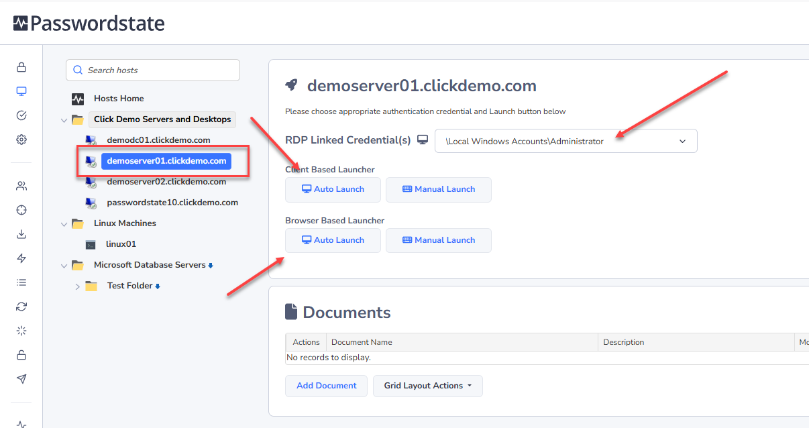809x428 pixels.
Task: Open the paper plane send icon in sidebar
Action: [x=21, y=379]
